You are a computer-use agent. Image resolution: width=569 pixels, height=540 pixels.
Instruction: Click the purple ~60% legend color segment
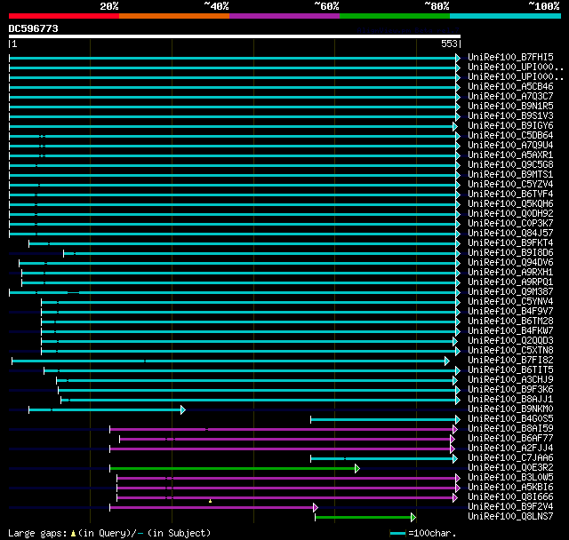(284, 16)
